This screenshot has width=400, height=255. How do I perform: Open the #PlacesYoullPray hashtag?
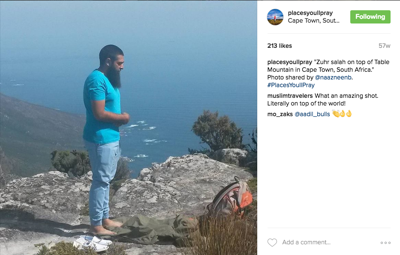coord(291,85)
